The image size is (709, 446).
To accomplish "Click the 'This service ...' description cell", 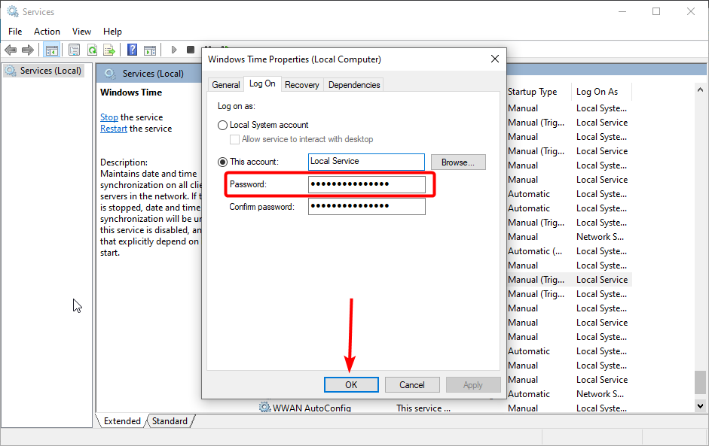I will pyautogui.click(x=423, y=408).
